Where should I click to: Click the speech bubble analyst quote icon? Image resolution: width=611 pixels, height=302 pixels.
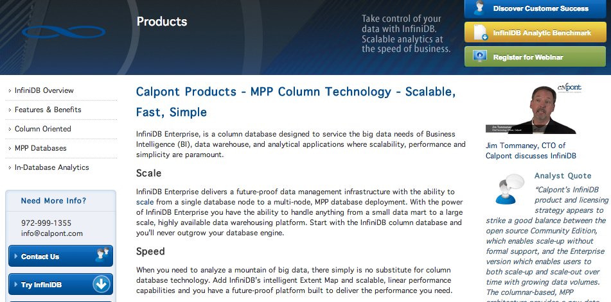[x=509, y=189]
